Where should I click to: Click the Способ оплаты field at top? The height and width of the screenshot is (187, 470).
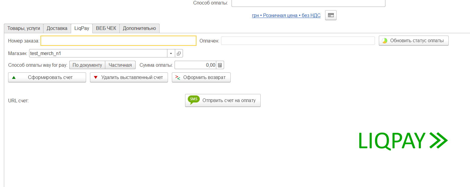[x=308, y=3]
